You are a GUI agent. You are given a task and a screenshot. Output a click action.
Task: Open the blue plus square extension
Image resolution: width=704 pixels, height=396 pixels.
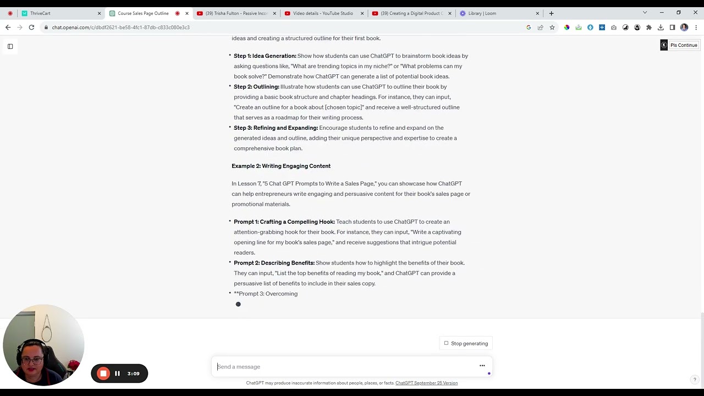tap(602, 28)
